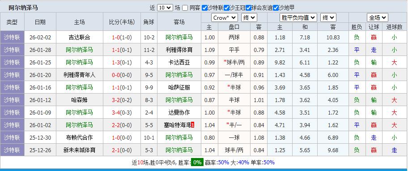This screenshot has height=171, width=408.
Task: Click the 3-2(0-2) score on 26-01-12
Action: (x=122, y=100)
